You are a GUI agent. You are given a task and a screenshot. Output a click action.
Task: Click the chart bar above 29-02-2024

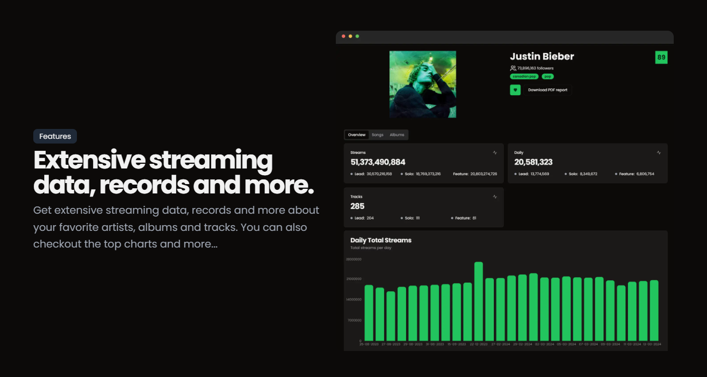[522, 308]
